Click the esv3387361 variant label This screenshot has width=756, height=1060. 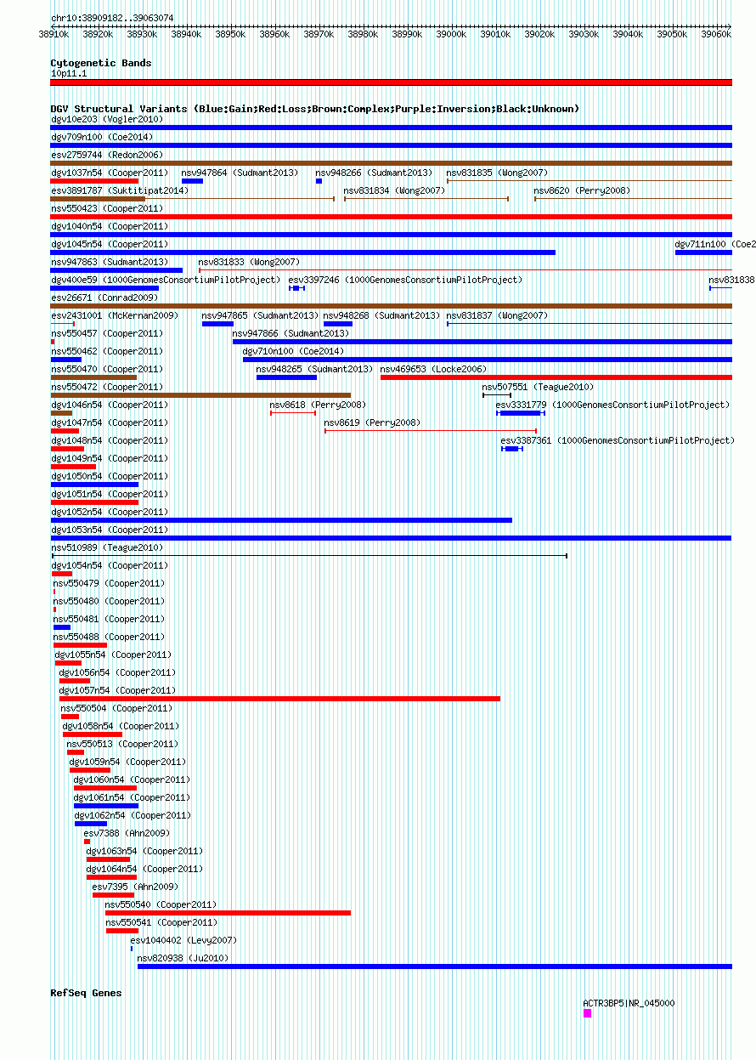tap(618, 440)
